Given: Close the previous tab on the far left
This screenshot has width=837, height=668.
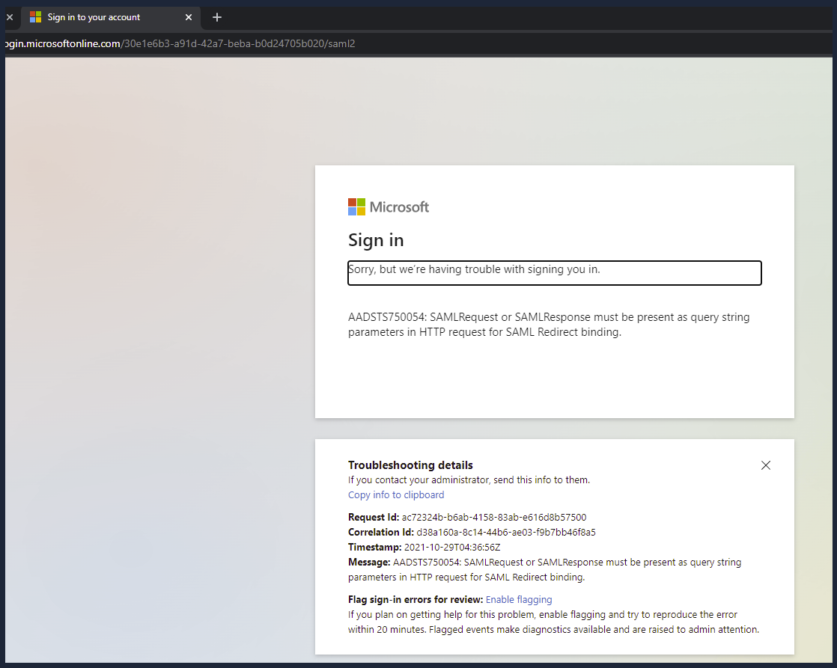Looking at the screenshot, I should 10,18.
